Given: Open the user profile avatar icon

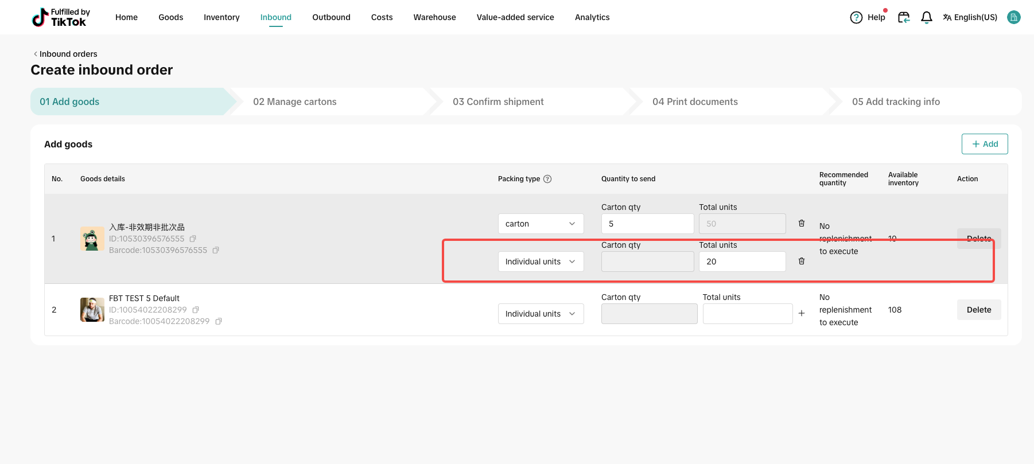Looking at the screenshot, I should (1014, 18).
